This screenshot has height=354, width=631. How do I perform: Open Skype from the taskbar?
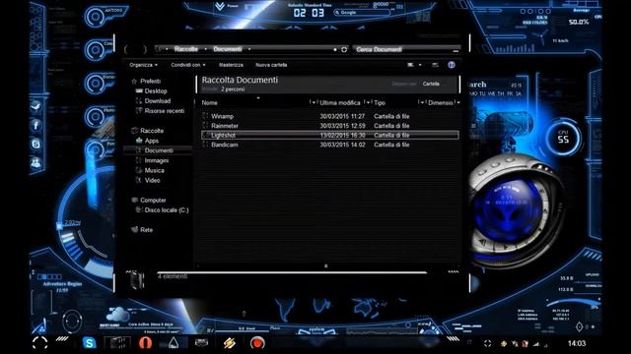(x=89, y=343)
